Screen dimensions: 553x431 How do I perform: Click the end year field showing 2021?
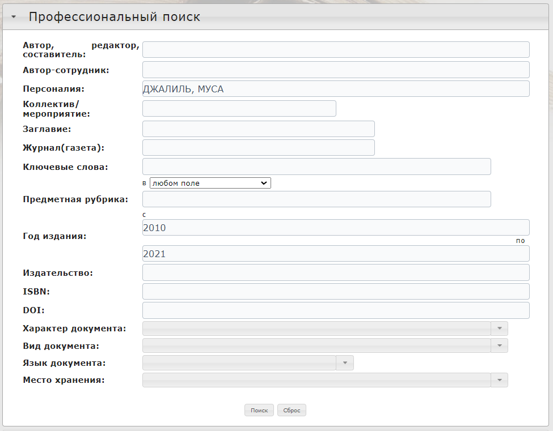(x=336, y=254)
